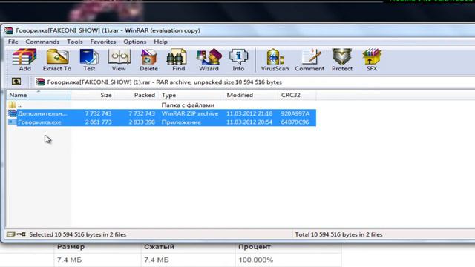Click the 'Папка с файлами' type text
The width and height of the screenshot is (475, 267).
188,105
